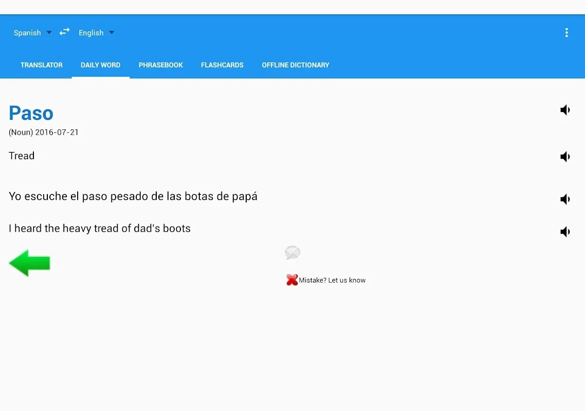
Task: Open the three-dot overflow menu
Action: click(x=566, y=33)
